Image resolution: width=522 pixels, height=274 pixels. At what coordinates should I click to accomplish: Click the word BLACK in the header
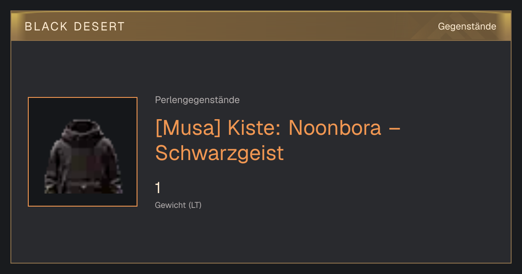[x=46, y=27]
